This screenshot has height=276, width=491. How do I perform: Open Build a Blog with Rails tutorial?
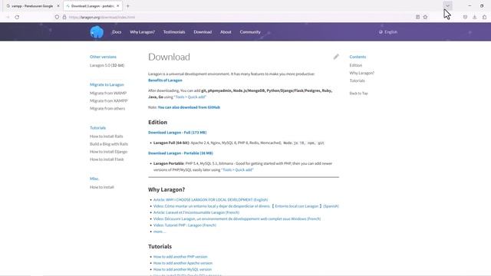point(109,144)
